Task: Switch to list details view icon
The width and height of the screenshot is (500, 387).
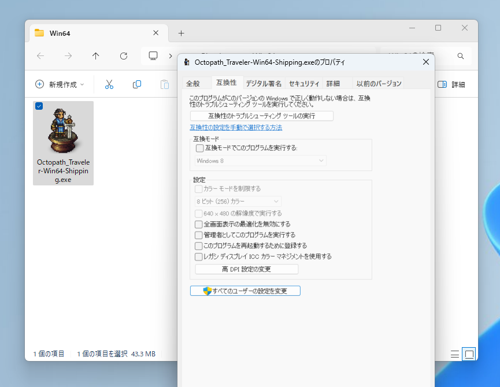Action: click(x=455, y=354)
